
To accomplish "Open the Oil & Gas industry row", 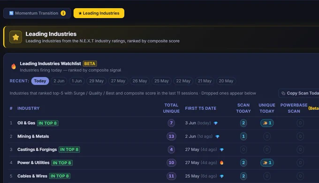I will (x=164, y=123).
